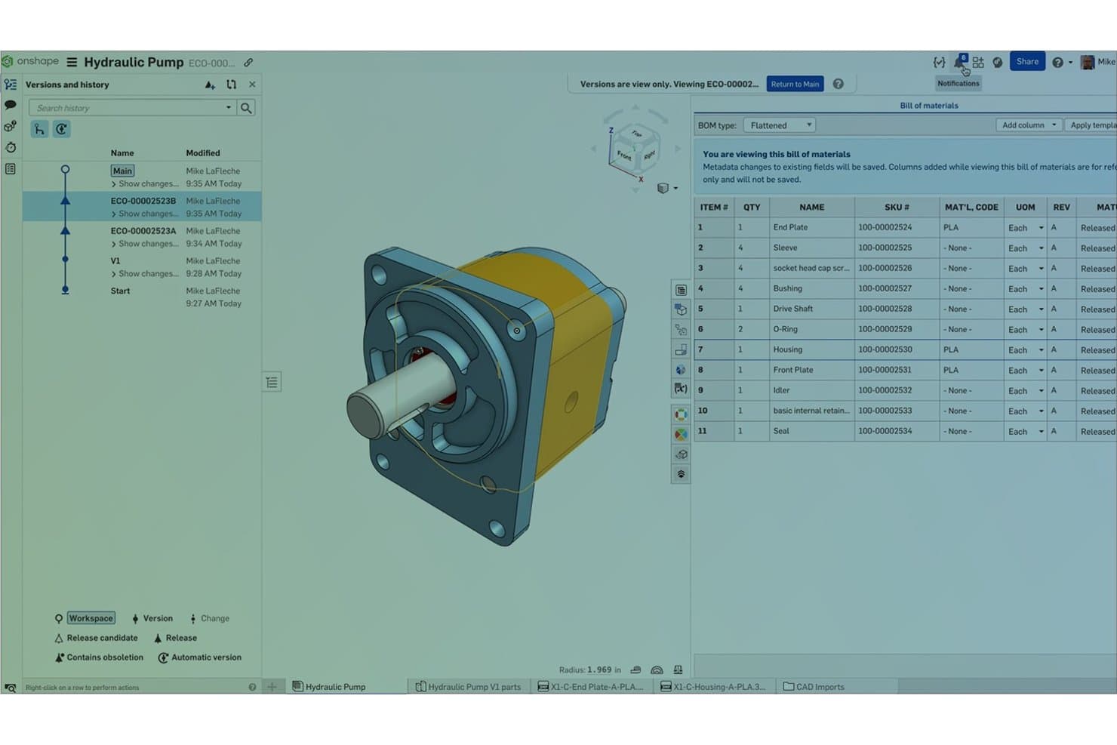Click the Return to Main button

[x=795, y=85]
